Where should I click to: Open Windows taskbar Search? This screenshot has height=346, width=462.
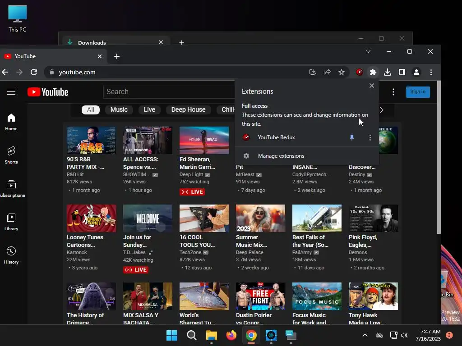(x=191, y=335)
